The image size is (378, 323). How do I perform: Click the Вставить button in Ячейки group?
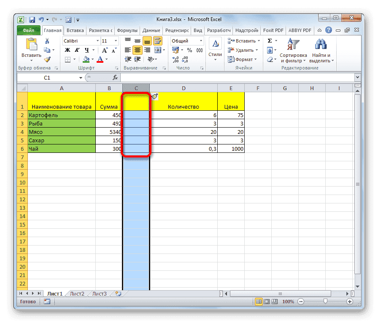point(244,41)
